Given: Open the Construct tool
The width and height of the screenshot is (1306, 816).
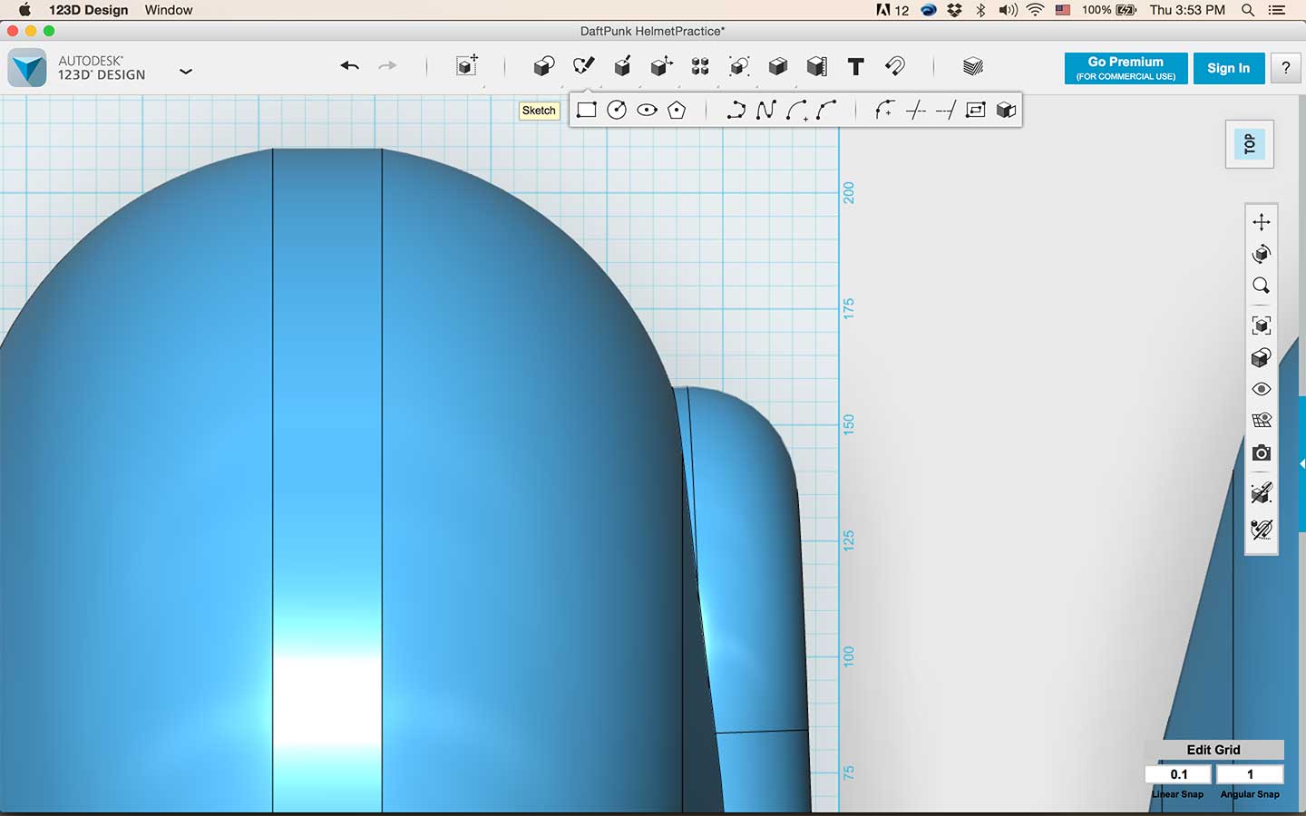Looking at the screenshot, I should click(x=622, y=66).
